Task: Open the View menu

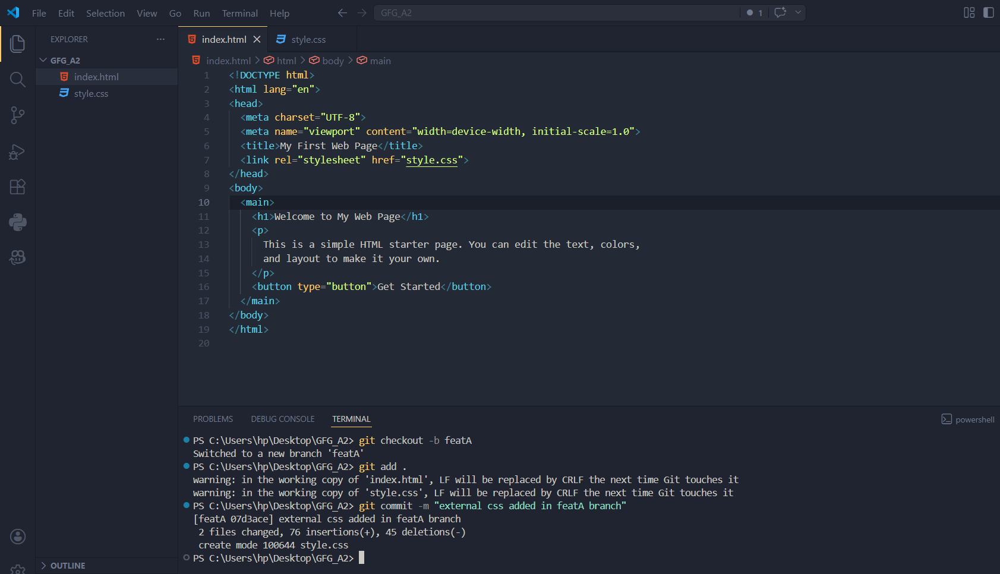Action: pyautogui.click(x=147, y=13)
